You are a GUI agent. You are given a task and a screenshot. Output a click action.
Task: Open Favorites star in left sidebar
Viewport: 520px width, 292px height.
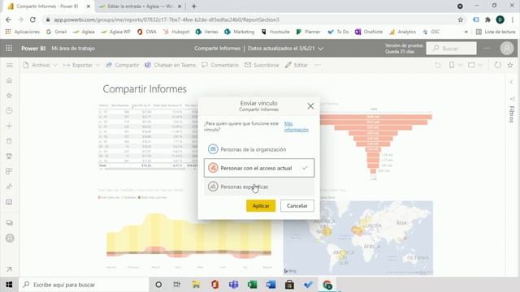9,96
